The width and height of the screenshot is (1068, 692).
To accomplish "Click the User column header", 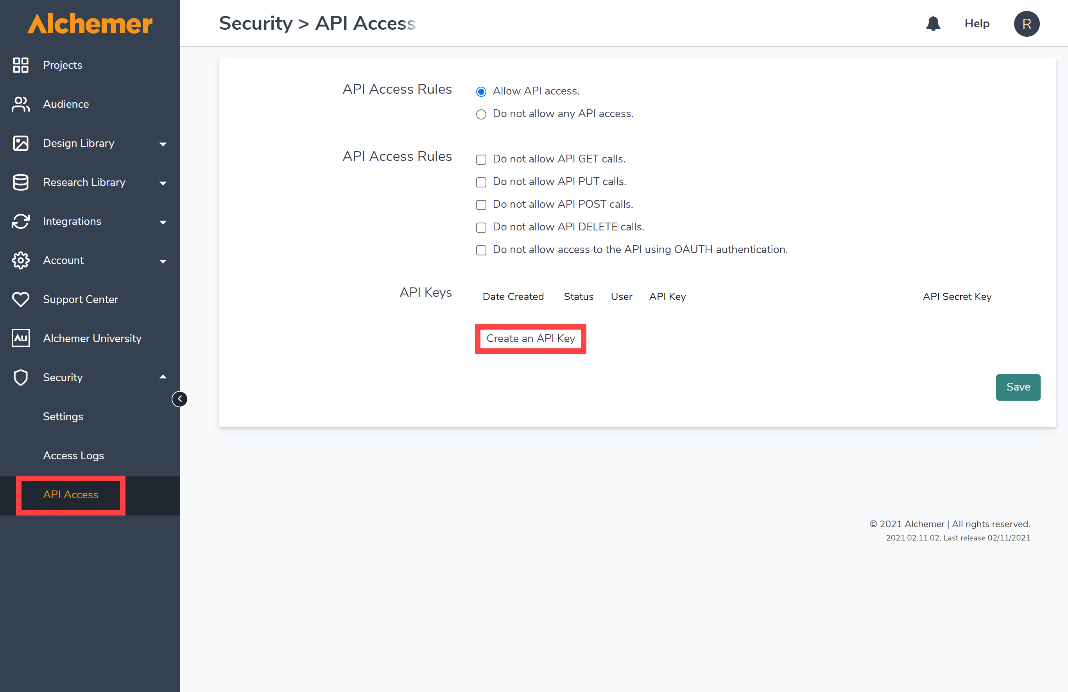I will coord(621,296).
